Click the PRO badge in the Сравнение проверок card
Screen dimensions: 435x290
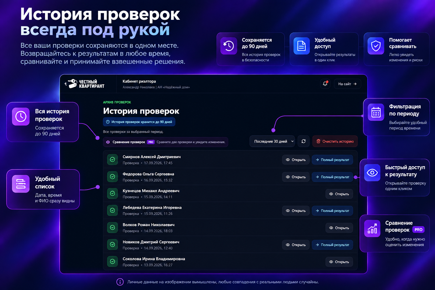pyautogui.click(x=418, y=230)
